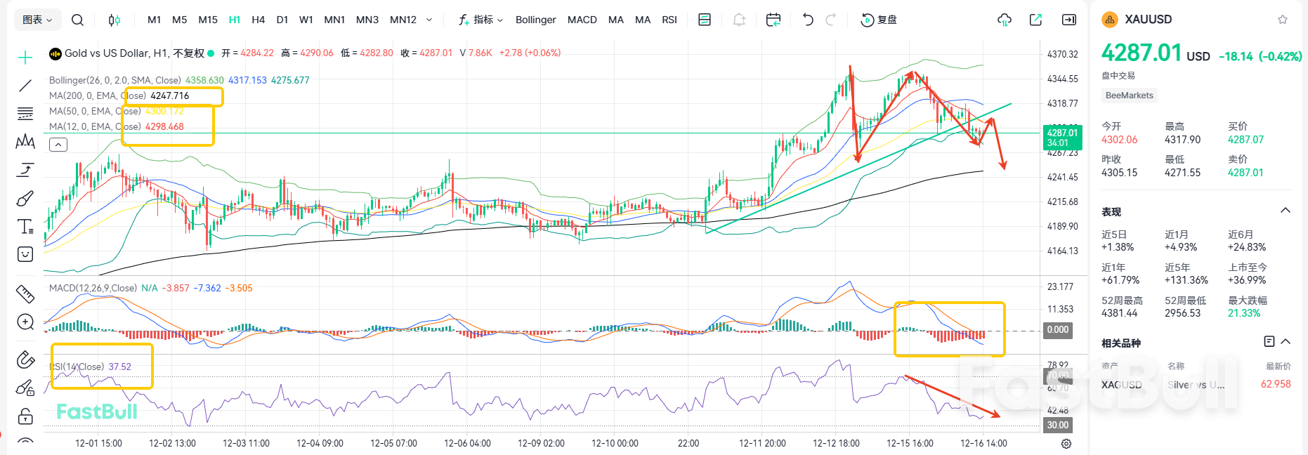Open chart in external share window
The width and height of the screenshot is (1308, 455).
1035,20
